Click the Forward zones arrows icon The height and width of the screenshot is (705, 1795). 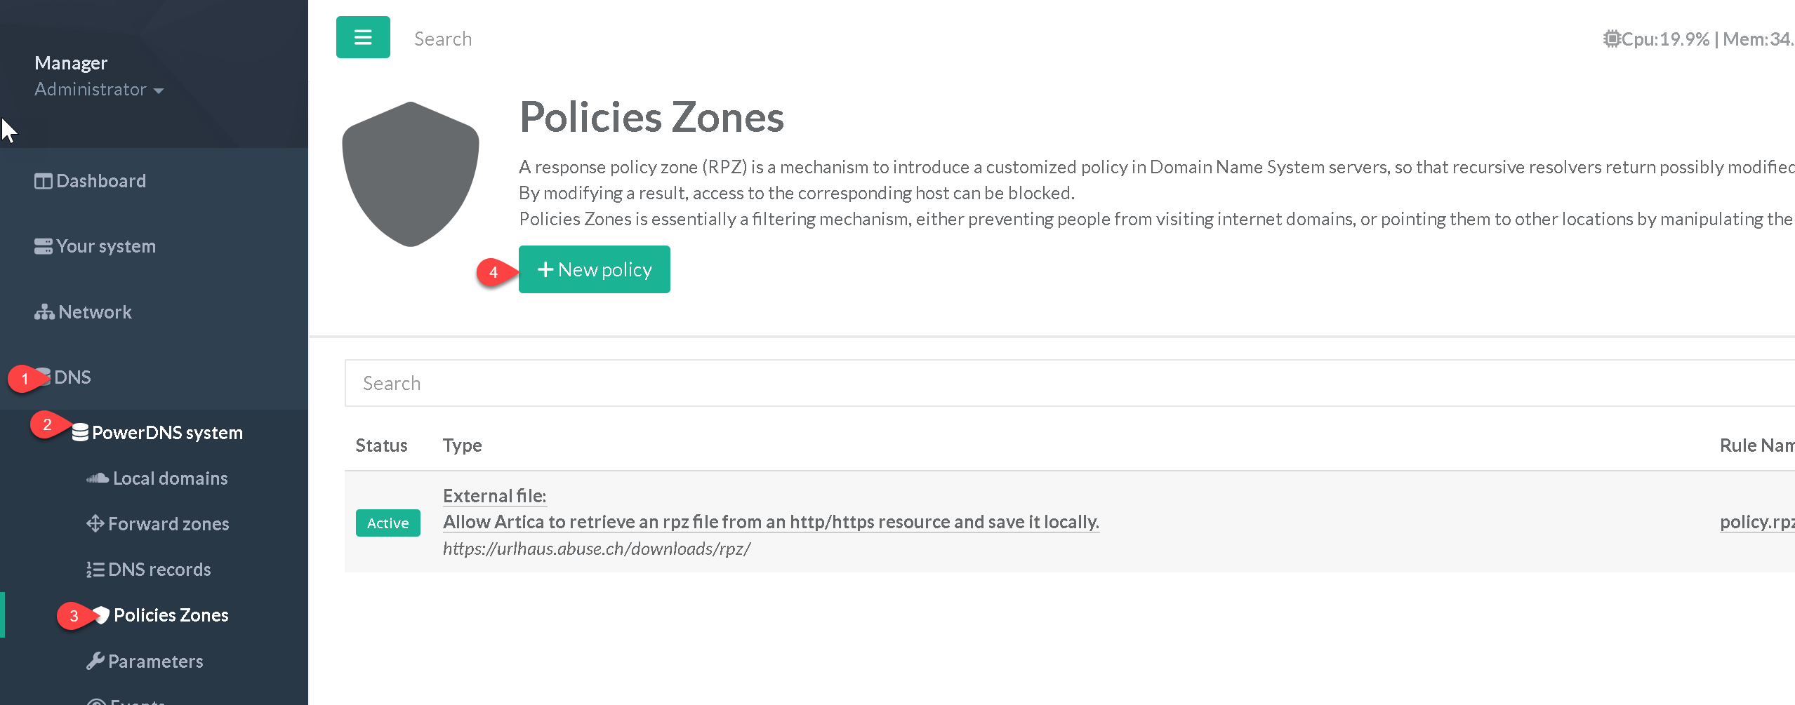(x=95, y=524)
